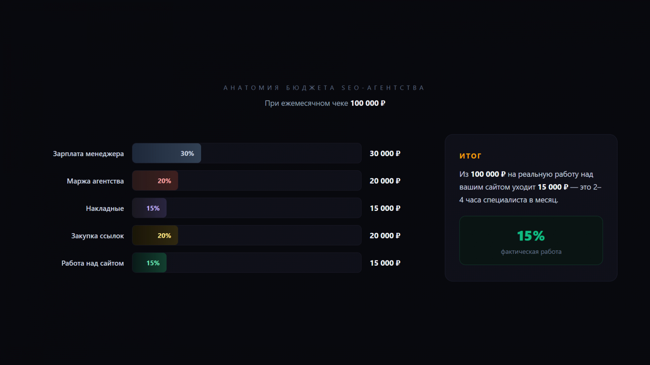650x365 pixels.
Task: Click the Накладные row label
Action: coord(105,208)
